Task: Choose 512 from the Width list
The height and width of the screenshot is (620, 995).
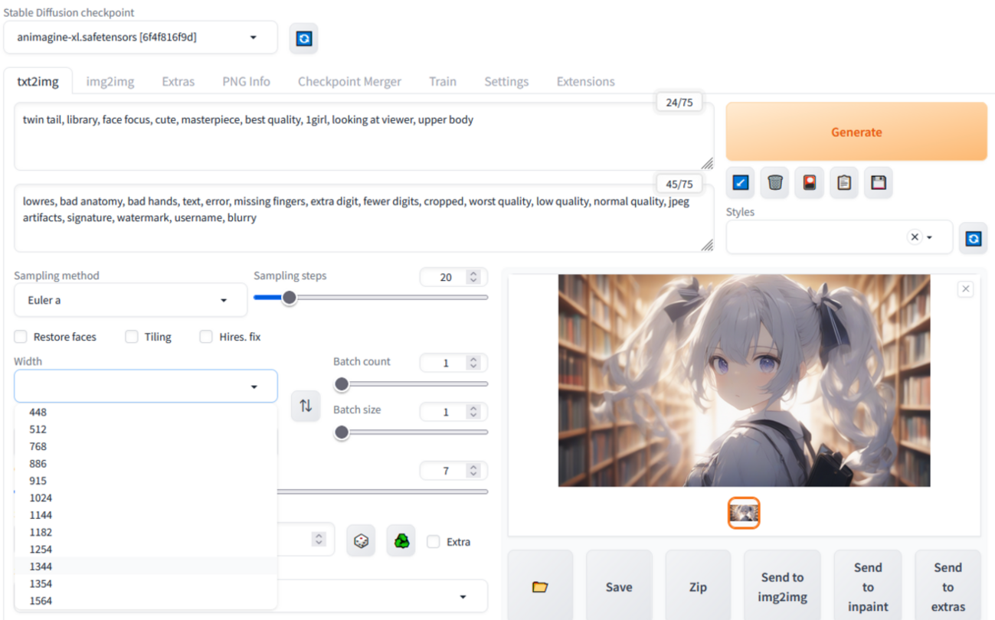Action: [x=146, y=429]
